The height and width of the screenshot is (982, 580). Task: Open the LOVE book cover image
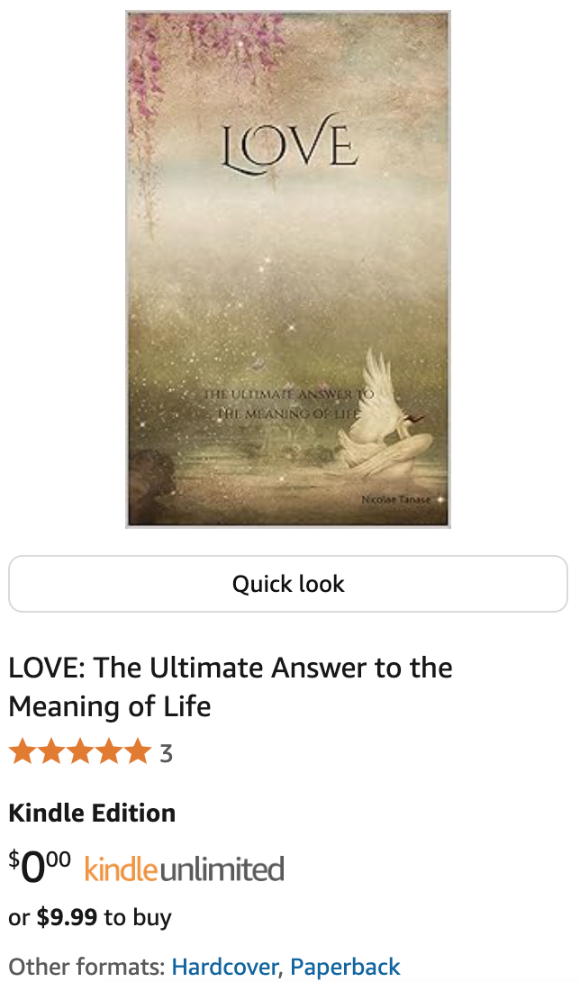click(x=288, y=269)
